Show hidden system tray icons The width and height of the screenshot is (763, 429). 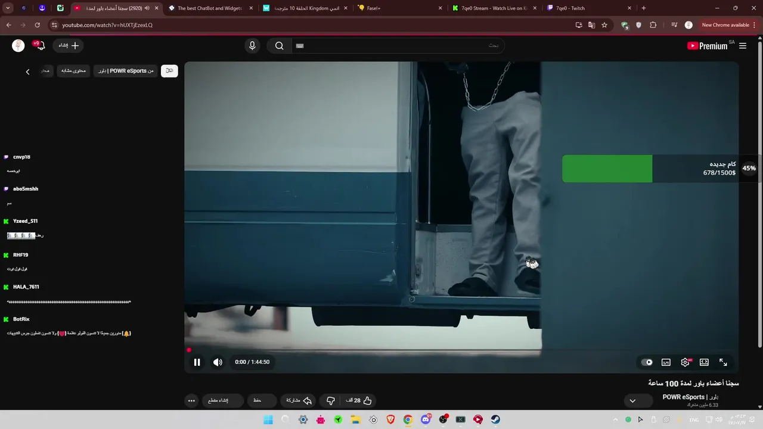[617, 419]
